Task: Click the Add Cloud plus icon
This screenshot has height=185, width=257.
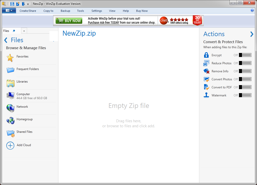Action: (10, 145)
